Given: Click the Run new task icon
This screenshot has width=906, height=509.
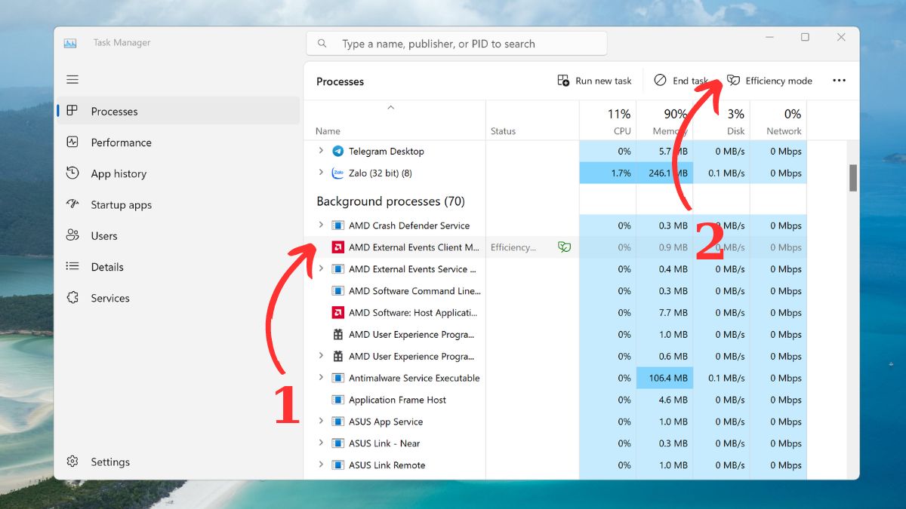Looking at the screenshot, I should click(563, 81).
